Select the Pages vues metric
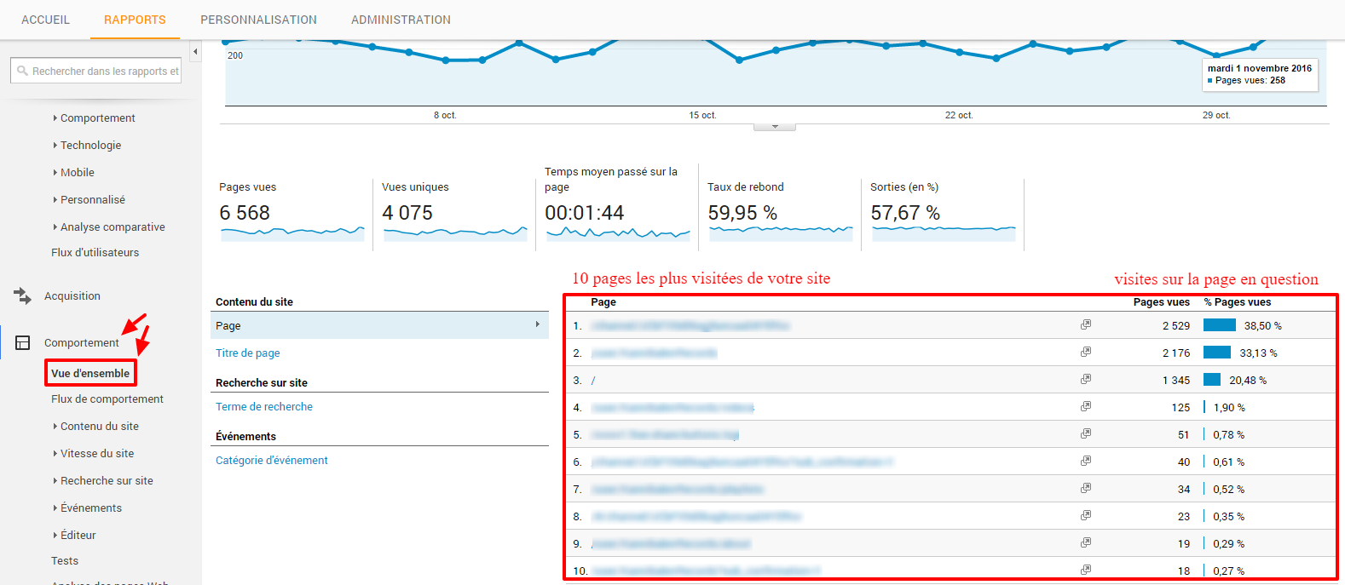The height and width of the screenshot is (585, 1345). (x=292, y=210)
